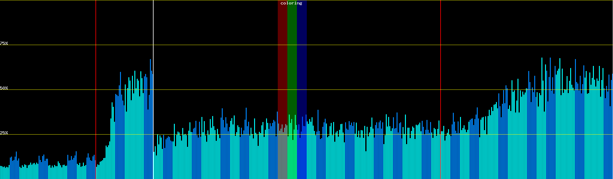Click the "coloring" label at top
The height and width of the screenshot is (179, 613).
tap(291, 3)
